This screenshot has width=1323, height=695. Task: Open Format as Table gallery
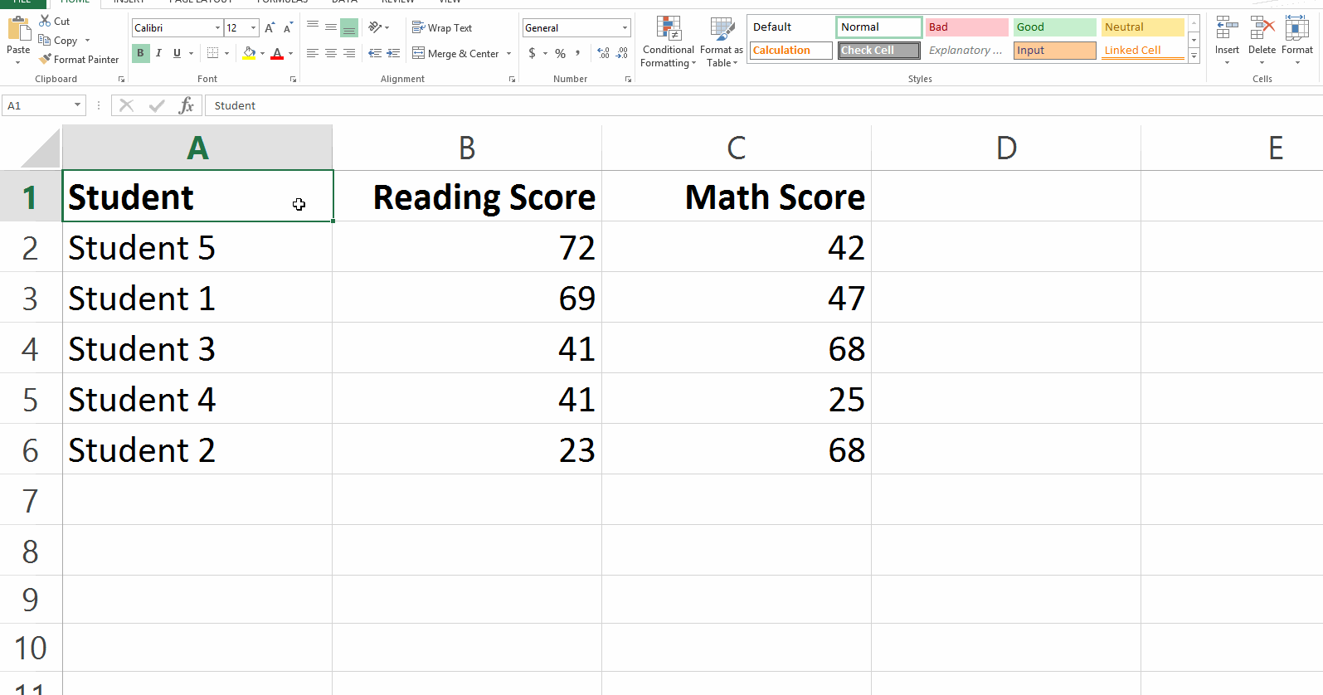point(722,42)
